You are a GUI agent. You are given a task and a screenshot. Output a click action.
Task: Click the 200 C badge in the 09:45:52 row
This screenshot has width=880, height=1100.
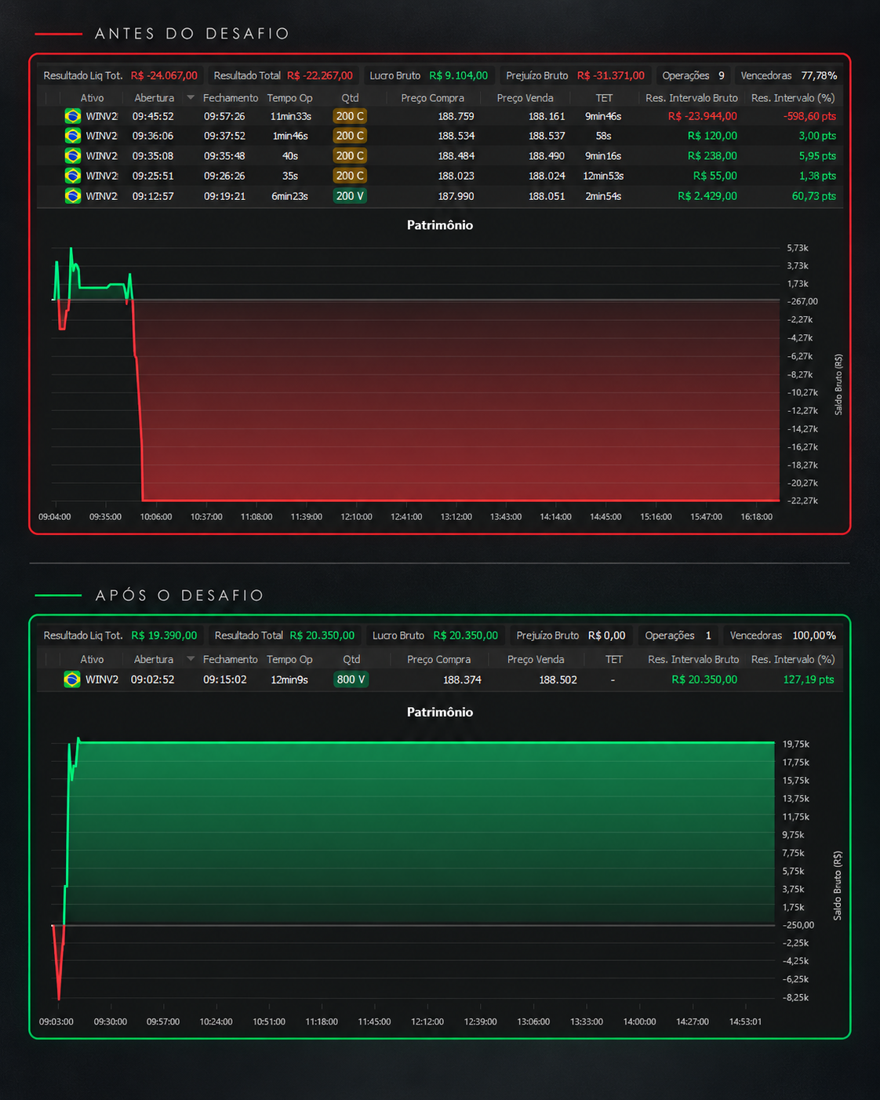tap(350, 116)
